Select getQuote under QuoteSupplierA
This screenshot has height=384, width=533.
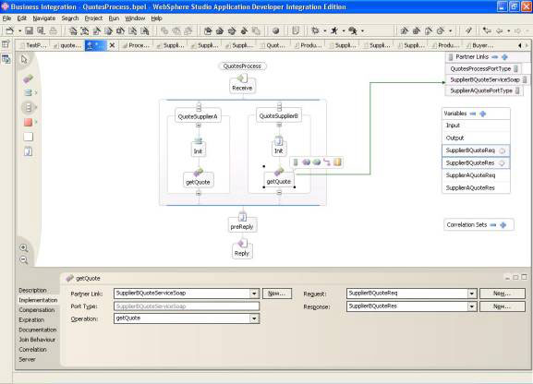click(199, 179)
